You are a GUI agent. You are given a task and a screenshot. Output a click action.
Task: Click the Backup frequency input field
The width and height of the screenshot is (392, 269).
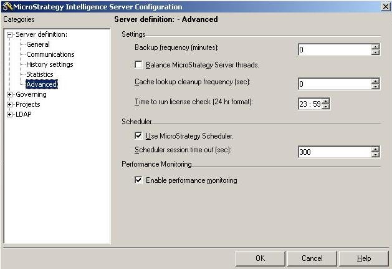point(335,49)
